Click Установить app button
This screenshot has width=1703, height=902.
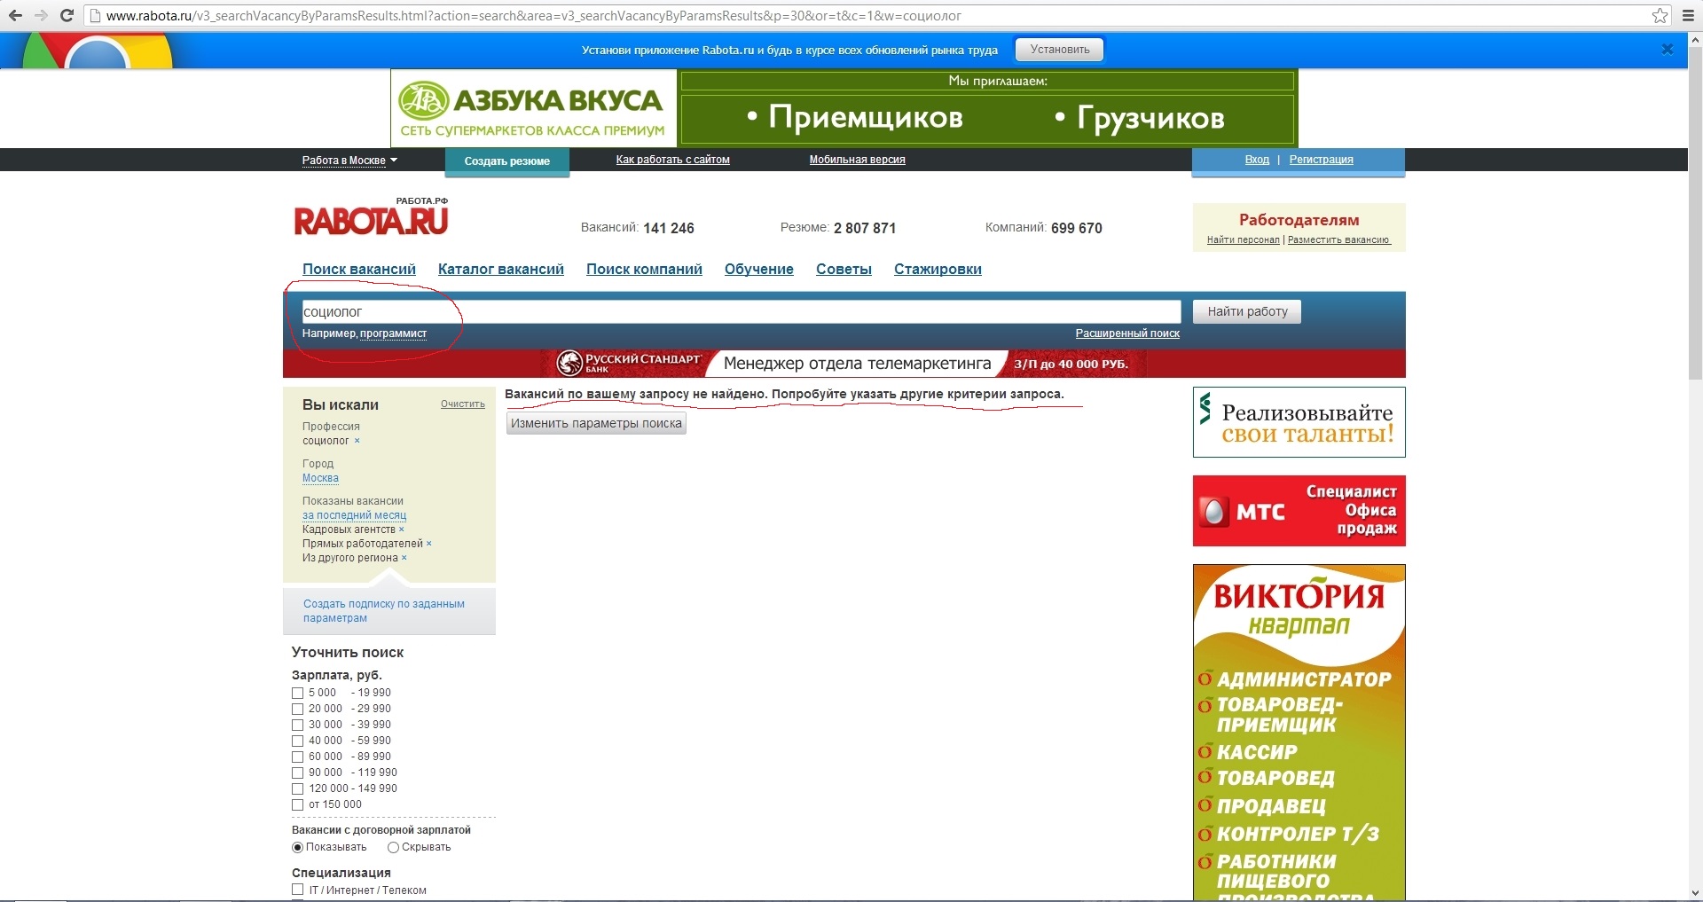click(x=1060, y=50)
